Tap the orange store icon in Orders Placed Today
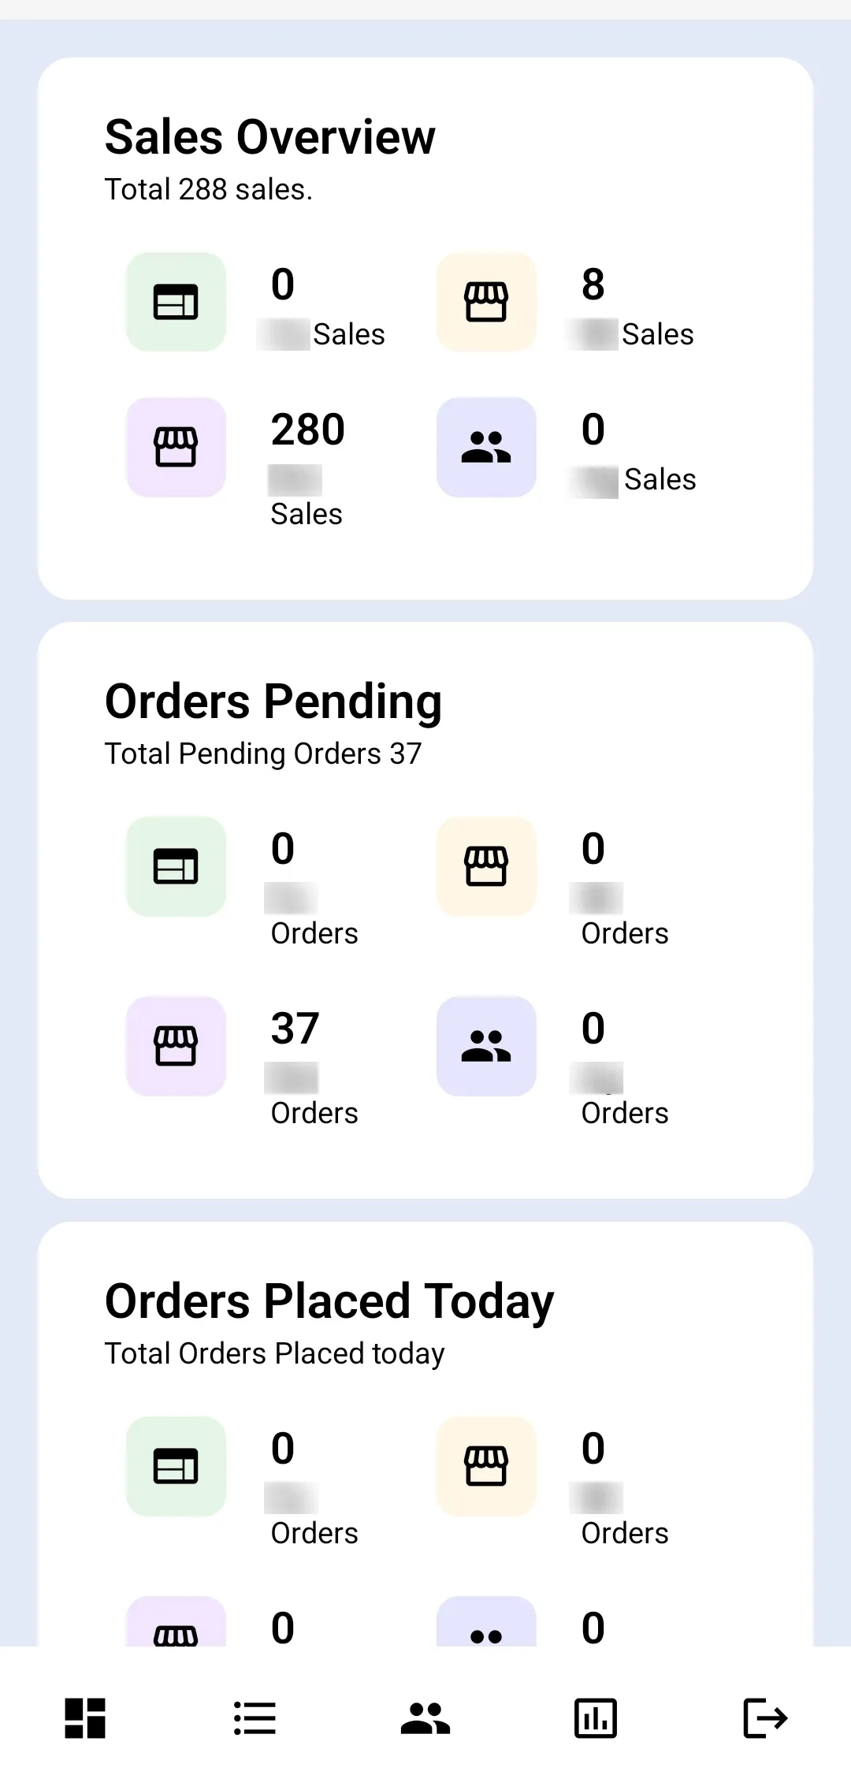The image size is (851, 1790). coord(487,1466)
